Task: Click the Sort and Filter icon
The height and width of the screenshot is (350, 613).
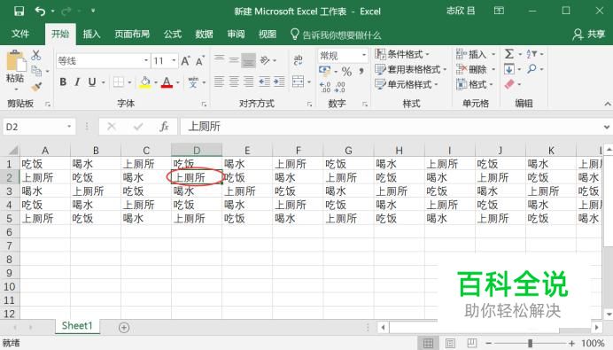Action: click(x=532, y=54)
